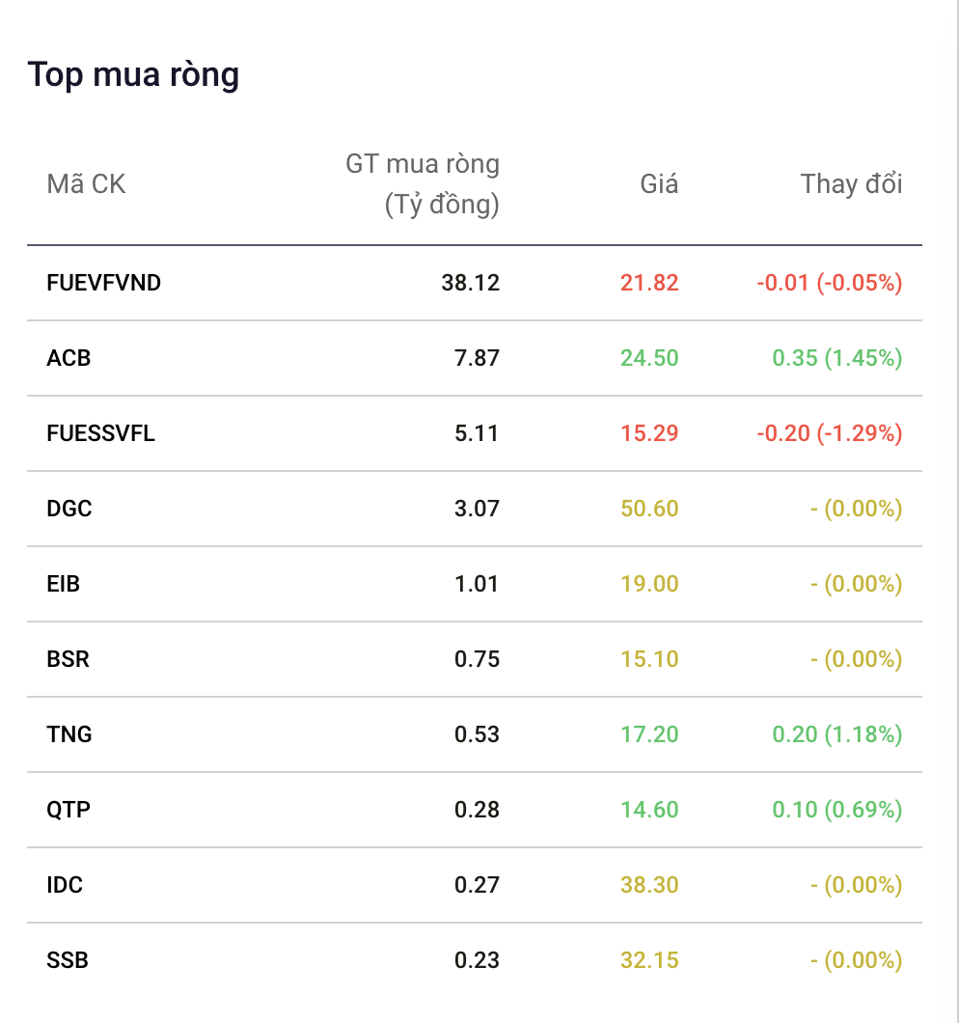Click the Thay đổi column header
This screenshot has width=959, height=1023.
(851, 184)
